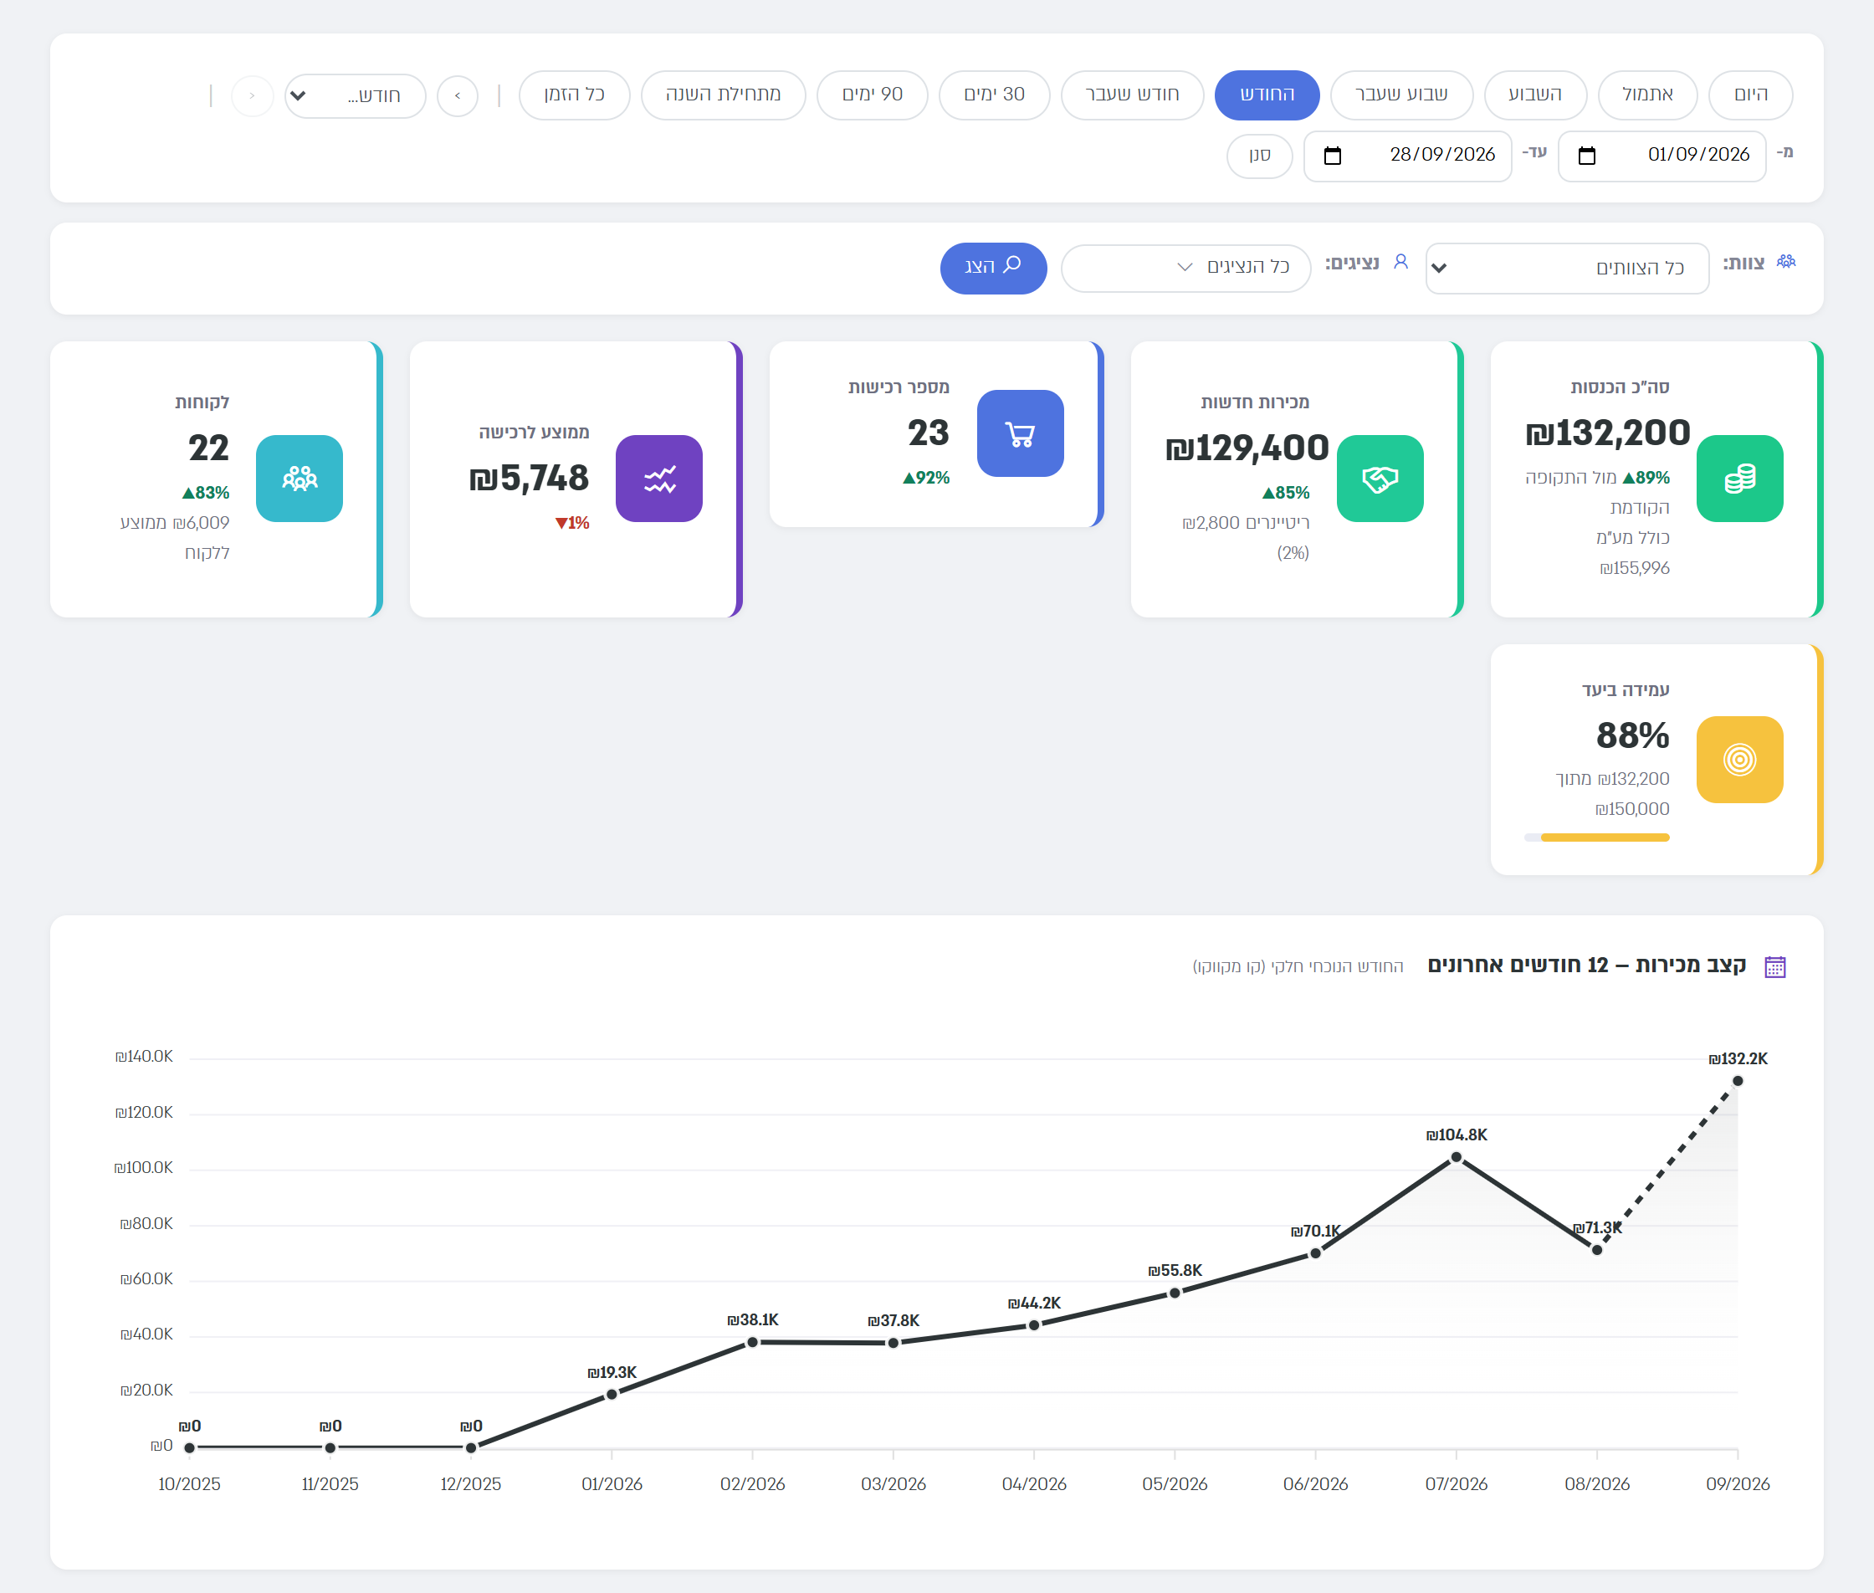Click the green coins icon on total revenue card
This screenshot has width=1874, height=1593.
1738,479
